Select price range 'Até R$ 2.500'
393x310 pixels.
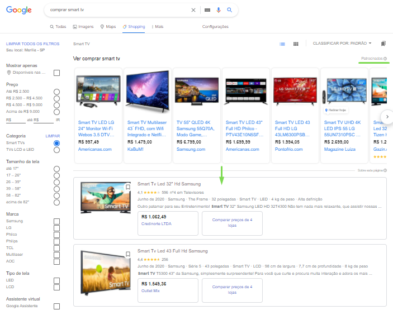pyautogui.click(x=56, y=92)
